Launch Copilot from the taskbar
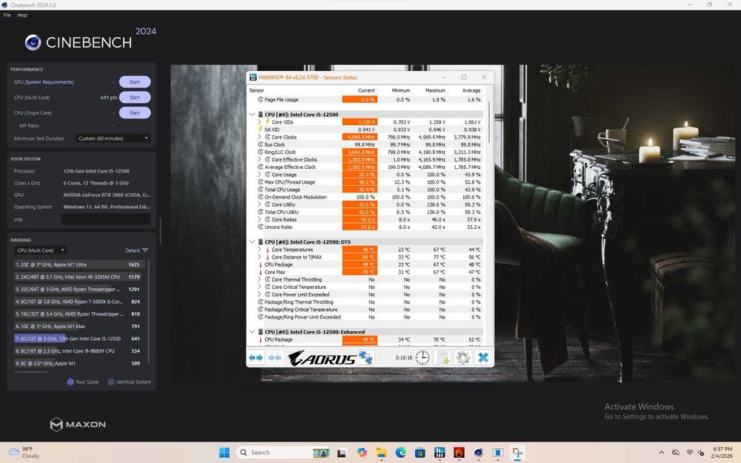Viewport: 741px width, 463px height. [362, 453]
